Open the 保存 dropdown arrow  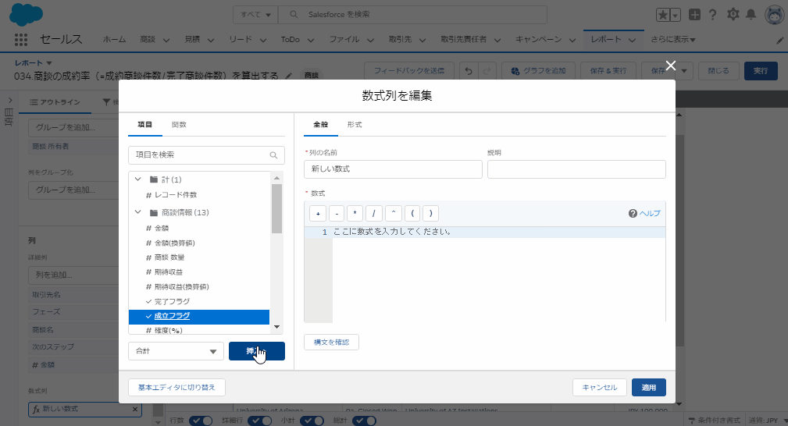(x=684, y=71)
